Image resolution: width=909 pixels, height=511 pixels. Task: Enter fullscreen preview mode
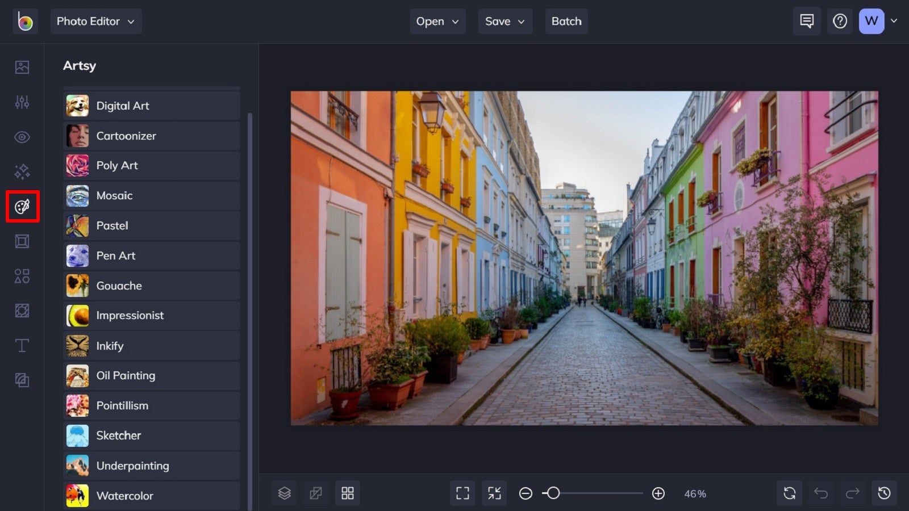462,493
